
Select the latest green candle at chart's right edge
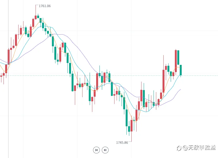pyautogui.click(x=181, y=70)
